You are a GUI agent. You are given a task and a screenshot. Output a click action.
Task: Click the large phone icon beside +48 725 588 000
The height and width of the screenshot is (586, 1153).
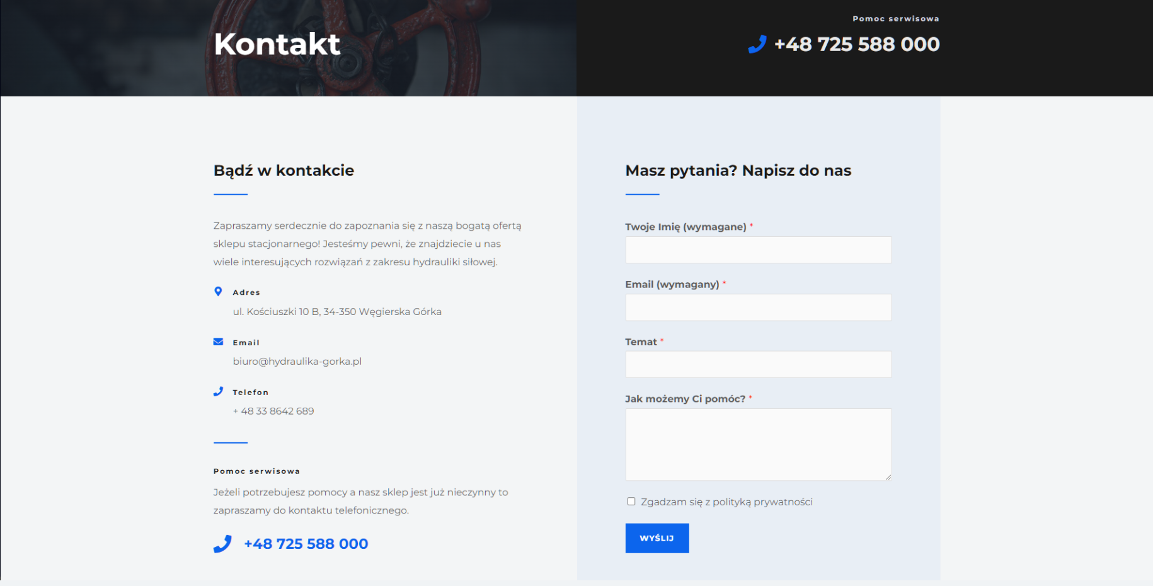[222, 544]
